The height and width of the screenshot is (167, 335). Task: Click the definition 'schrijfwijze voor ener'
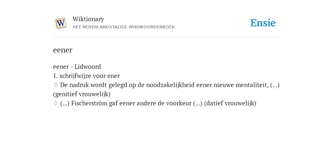click(x=90, y=76)
